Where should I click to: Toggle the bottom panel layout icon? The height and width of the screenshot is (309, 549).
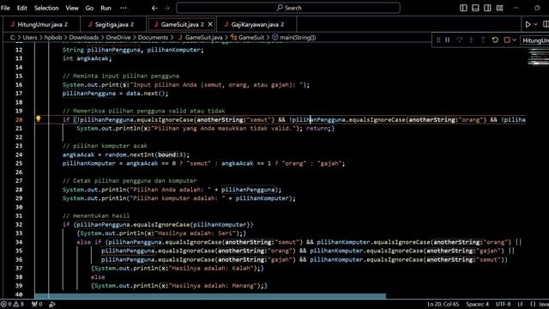475,8
